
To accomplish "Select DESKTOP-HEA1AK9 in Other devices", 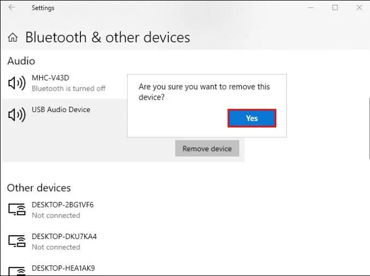I will click(63, 268).
